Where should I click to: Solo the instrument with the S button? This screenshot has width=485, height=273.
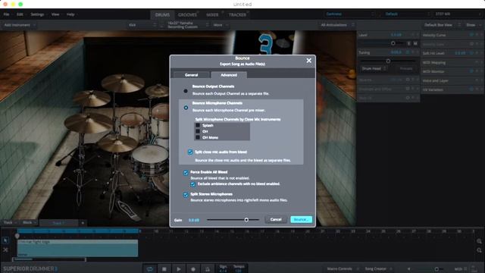[408, 44]
